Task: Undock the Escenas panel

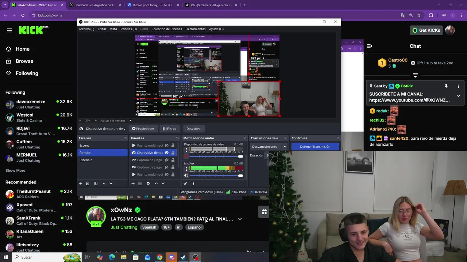Action: (x=125, y=138)
